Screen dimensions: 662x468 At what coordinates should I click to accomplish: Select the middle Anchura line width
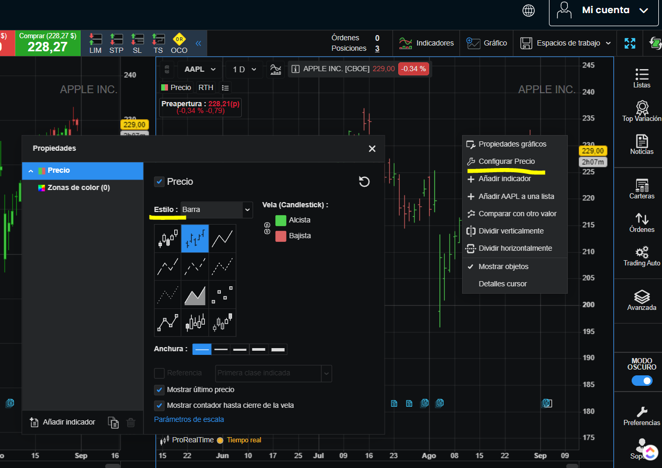coord(240,349)
